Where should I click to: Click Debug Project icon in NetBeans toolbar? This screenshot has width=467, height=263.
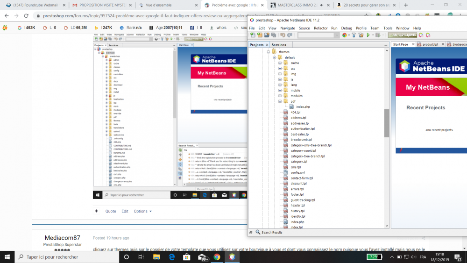(x=378, y=35)
